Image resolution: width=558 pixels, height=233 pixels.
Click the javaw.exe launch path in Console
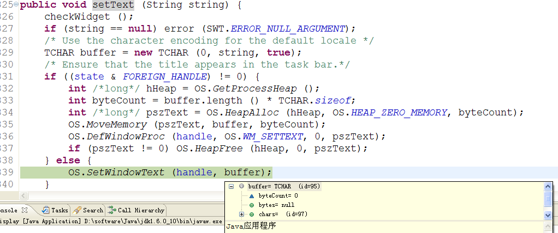153,221
